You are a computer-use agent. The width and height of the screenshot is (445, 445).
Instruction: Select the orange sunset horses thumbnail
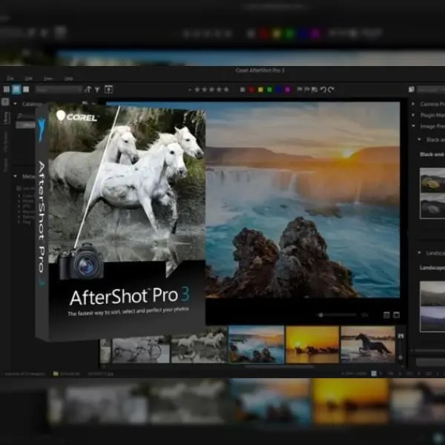312,345
